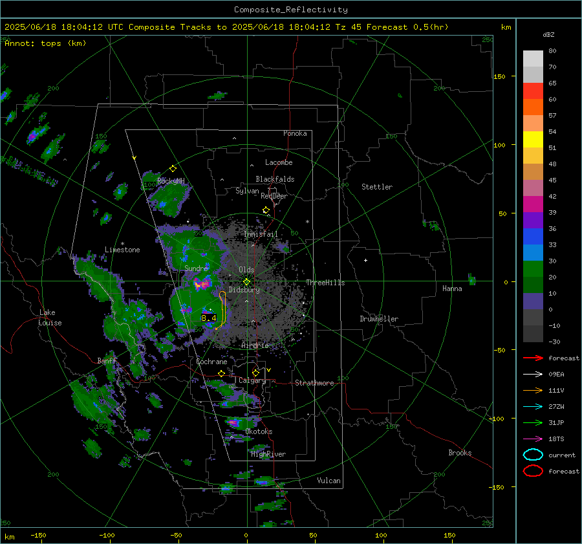Click the Drumheller city label

tap(379, 319)
